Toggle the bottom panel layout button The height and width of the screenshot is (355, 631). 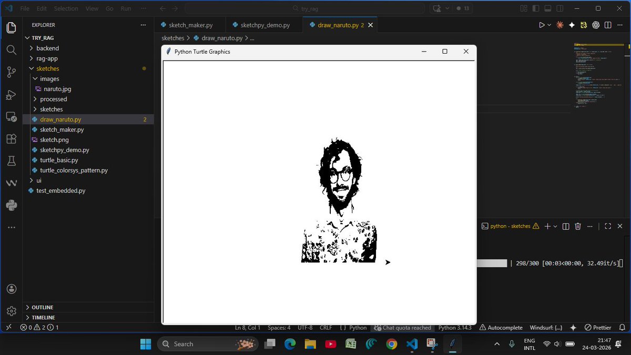pos(547,8)
